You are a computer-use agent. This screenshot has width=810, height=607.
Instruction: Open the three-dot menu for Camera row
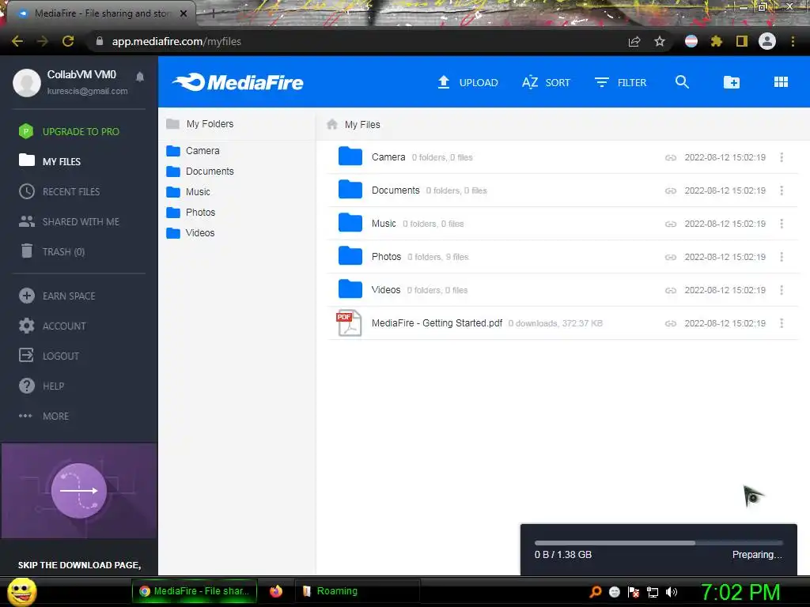(782, 157)
